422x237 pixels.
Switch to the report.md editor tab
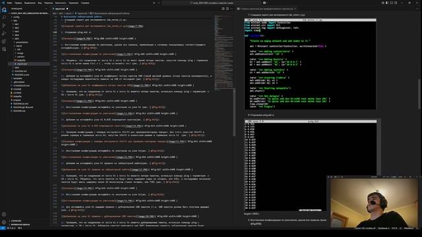click(x=60, y=9)
